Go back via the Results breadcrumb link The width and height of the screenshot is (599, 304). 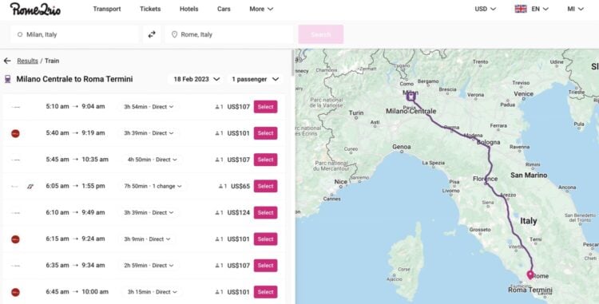pyautogui.click(x=27, y=61)
